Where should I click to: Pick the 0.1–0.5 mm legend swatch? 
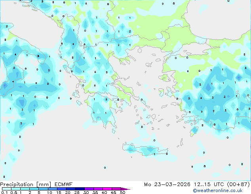7,189
